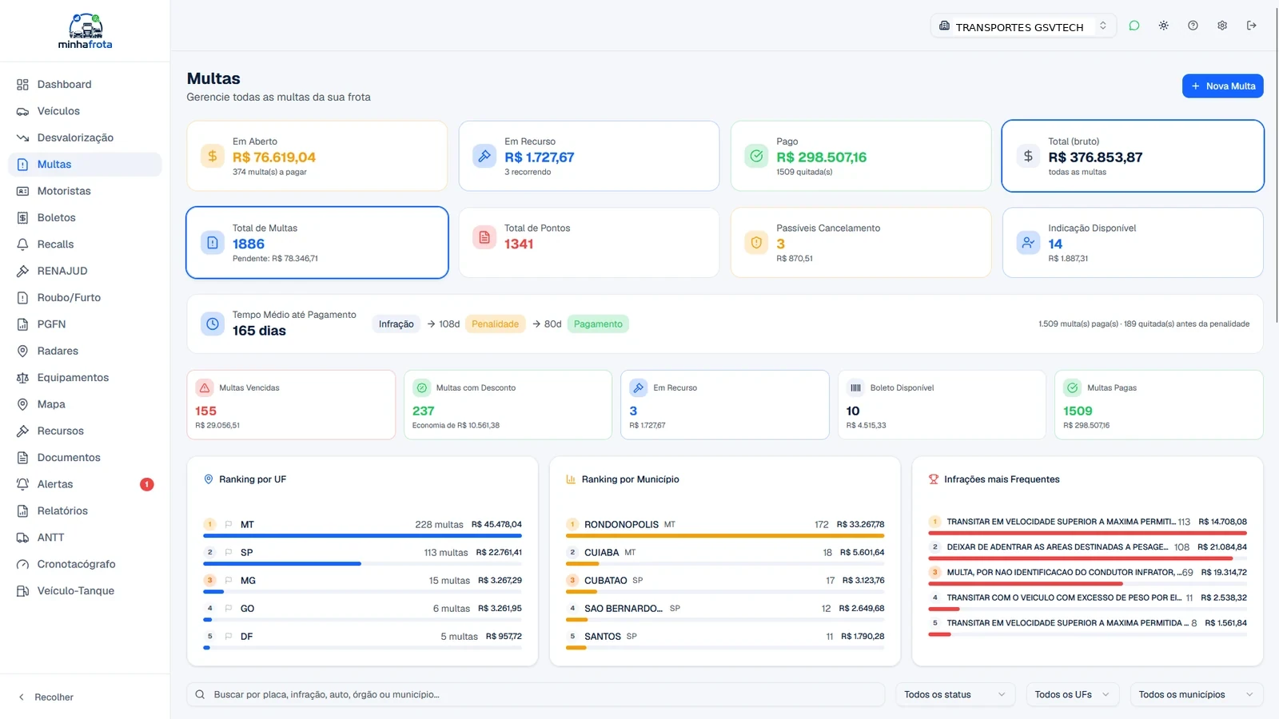Open Motoristas in the sidebar
This screenshot has height=719, width=1279.
pyautogui.click(x=85, y=191)
